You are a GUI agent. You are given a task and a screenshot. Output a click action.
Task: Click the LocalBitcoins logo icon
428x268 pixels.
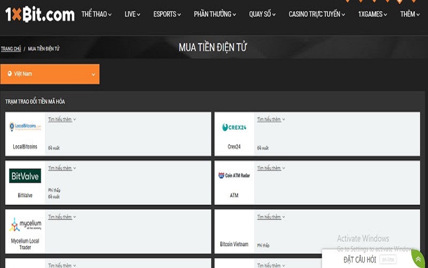pos(25,127)
